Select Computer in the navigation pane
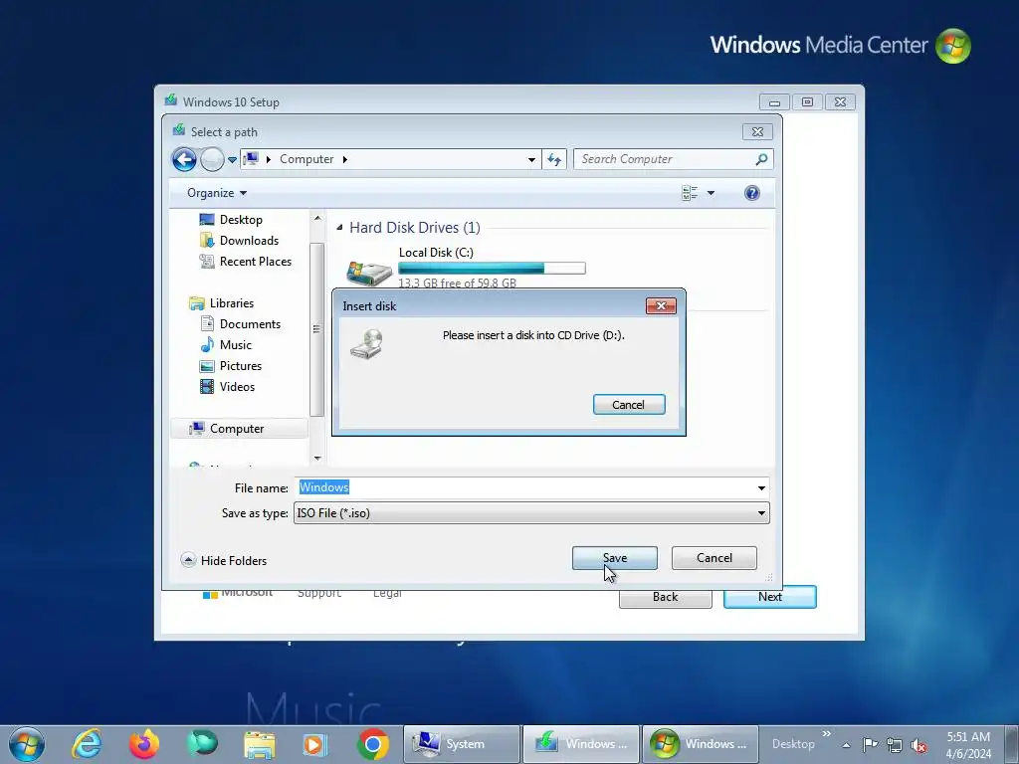This screenshot has width=1019, height=764. (x=239, y=429)
